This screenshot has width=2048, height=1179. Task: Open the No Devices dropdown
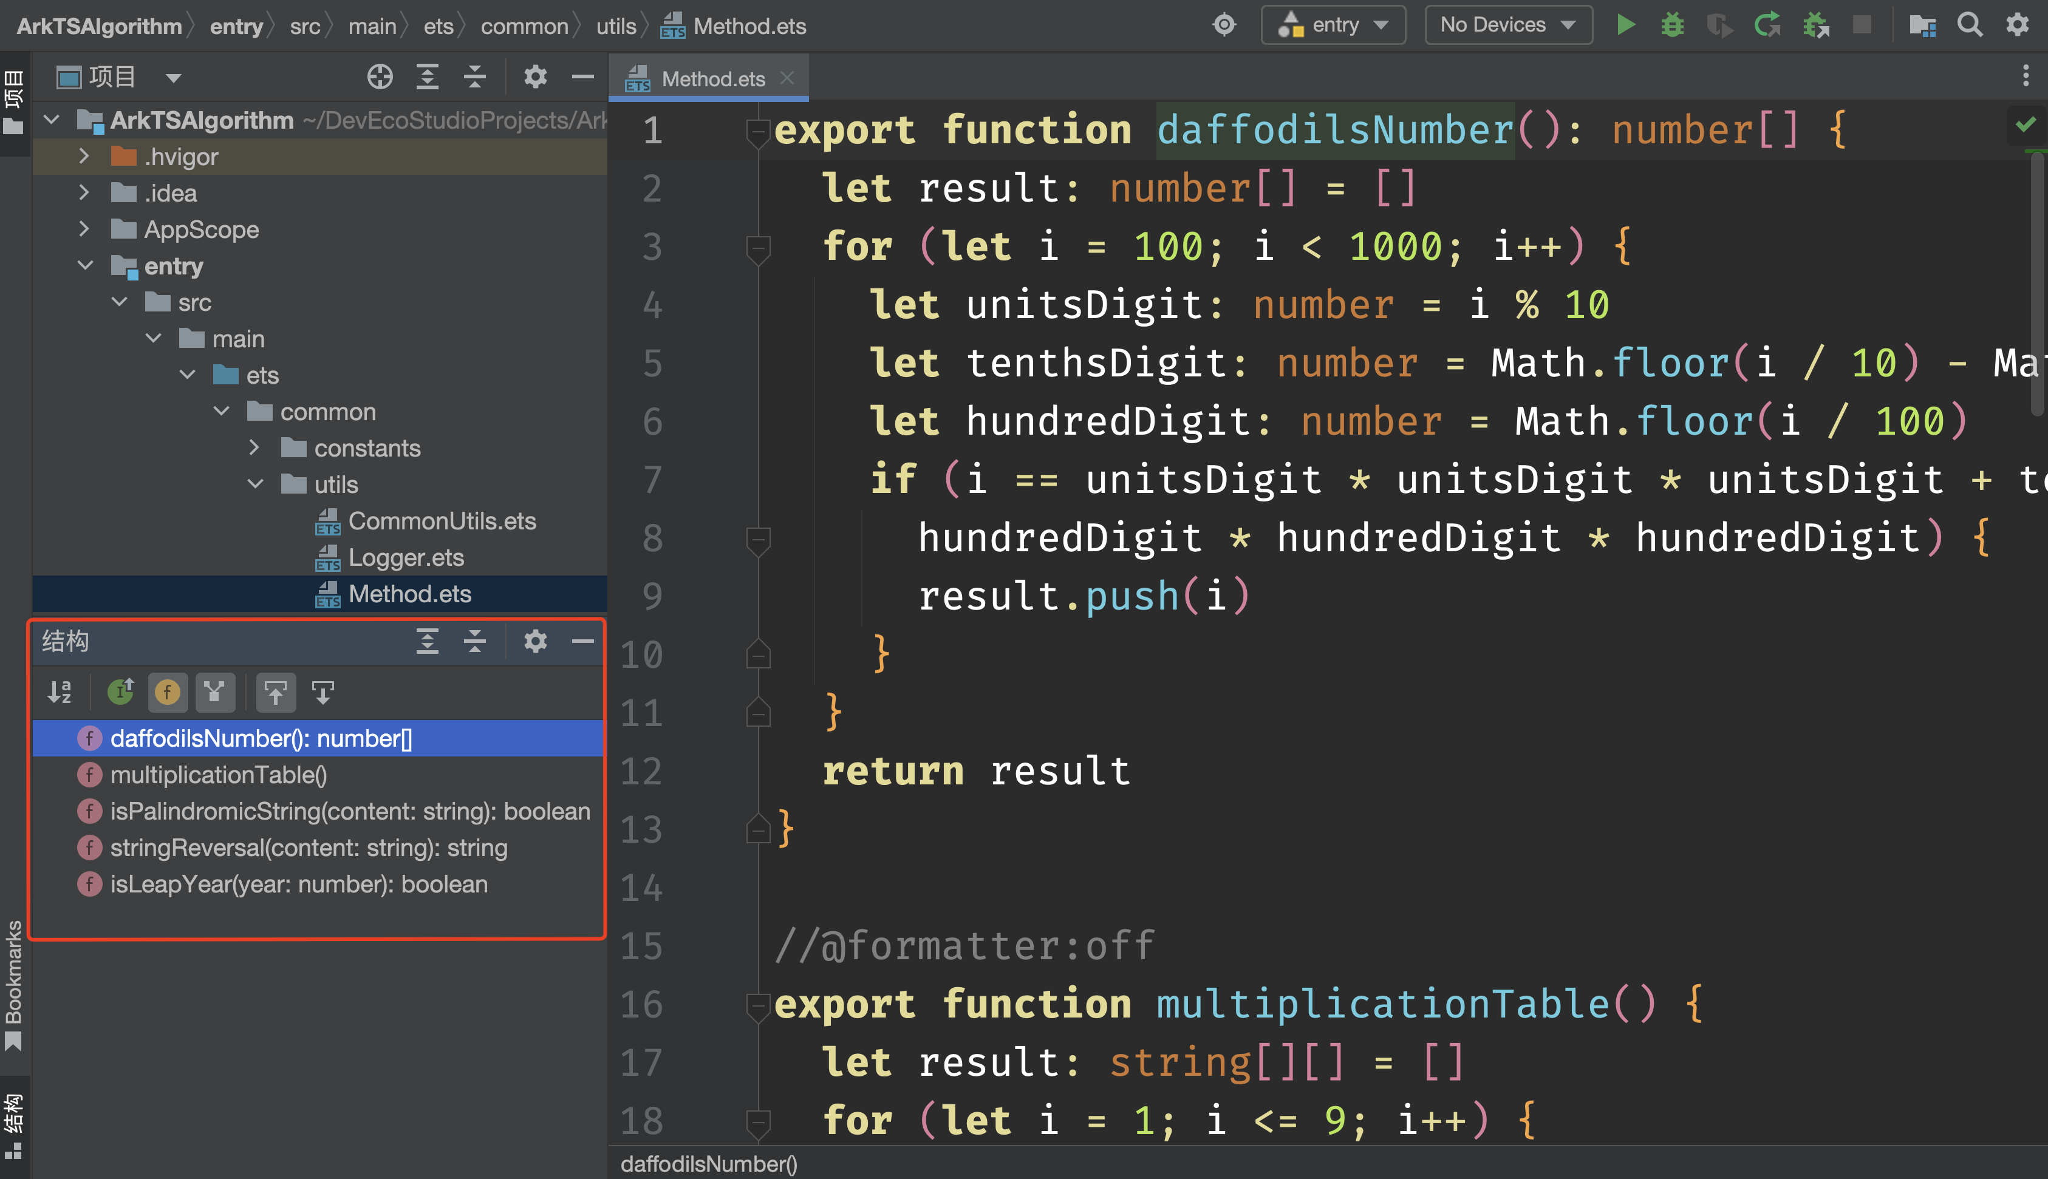[1508, 25]
